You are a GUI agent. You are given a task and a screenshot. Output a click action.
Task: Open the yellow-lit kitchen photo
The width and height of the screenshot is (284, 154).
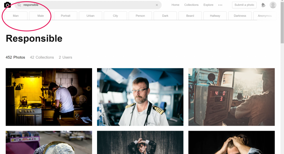(x=49, y=97)
